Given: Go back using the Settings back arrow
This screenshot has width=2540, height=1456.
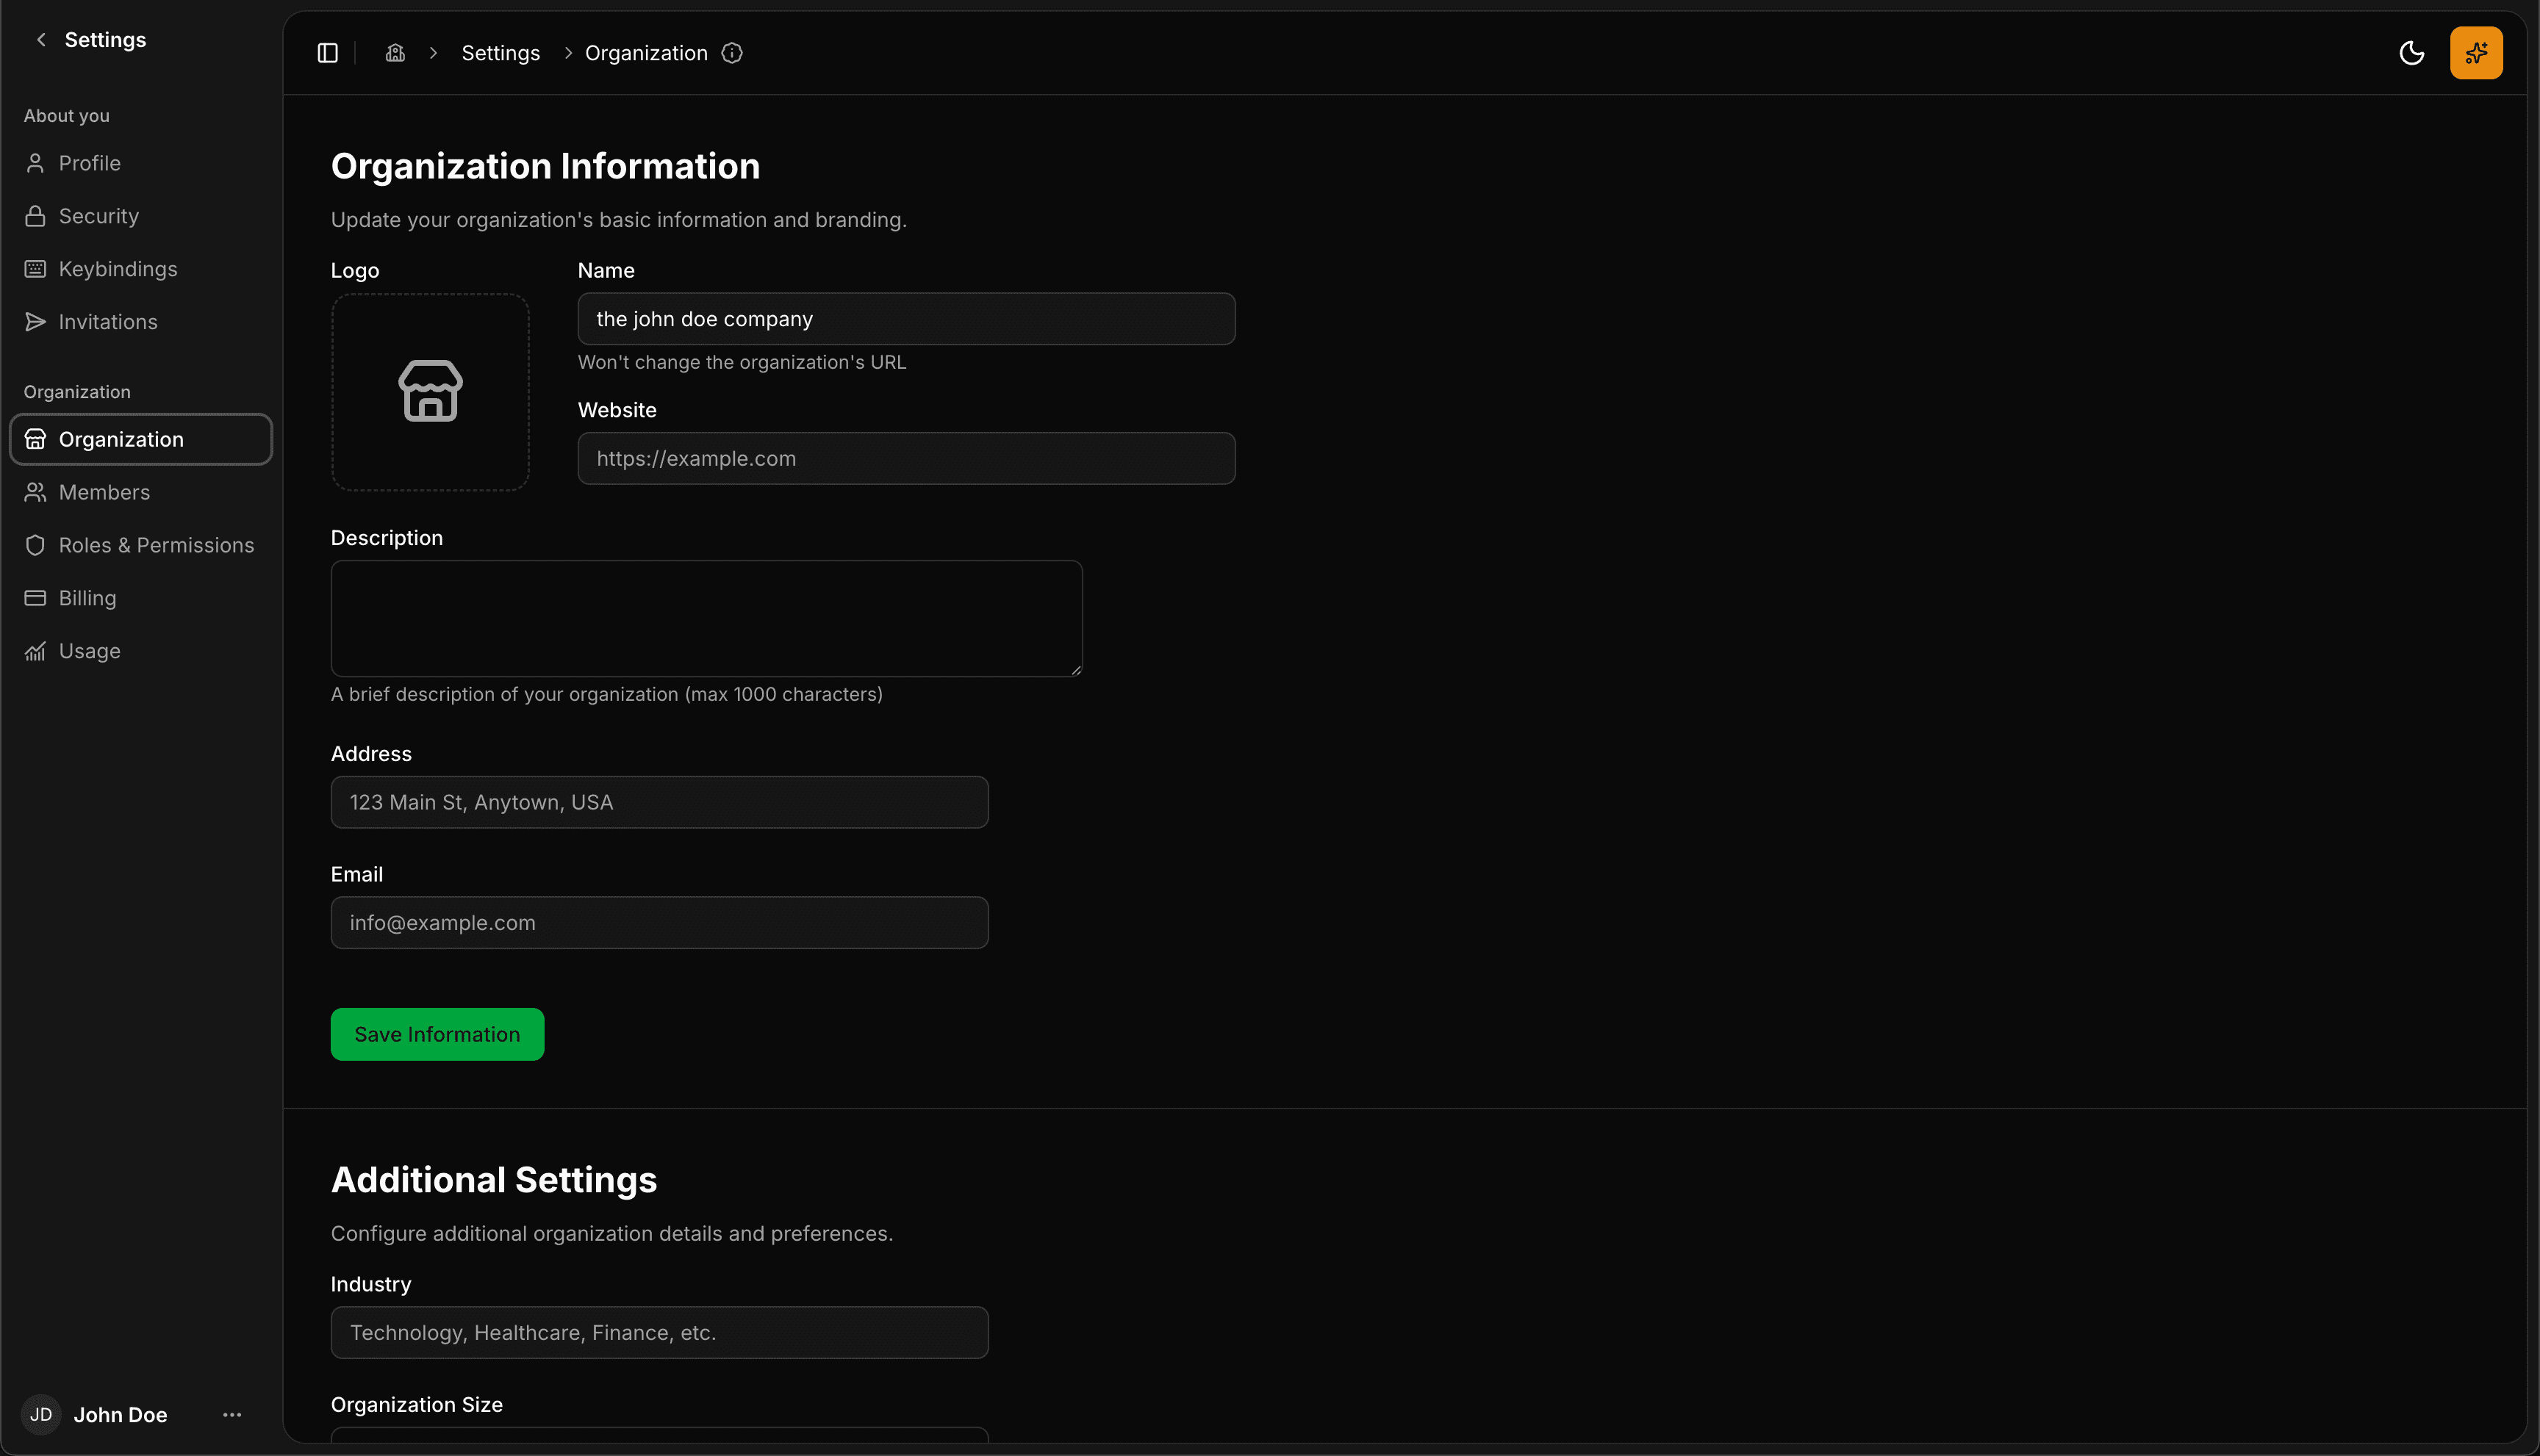Looking at the screenshot, I should [x=40, y=39].
